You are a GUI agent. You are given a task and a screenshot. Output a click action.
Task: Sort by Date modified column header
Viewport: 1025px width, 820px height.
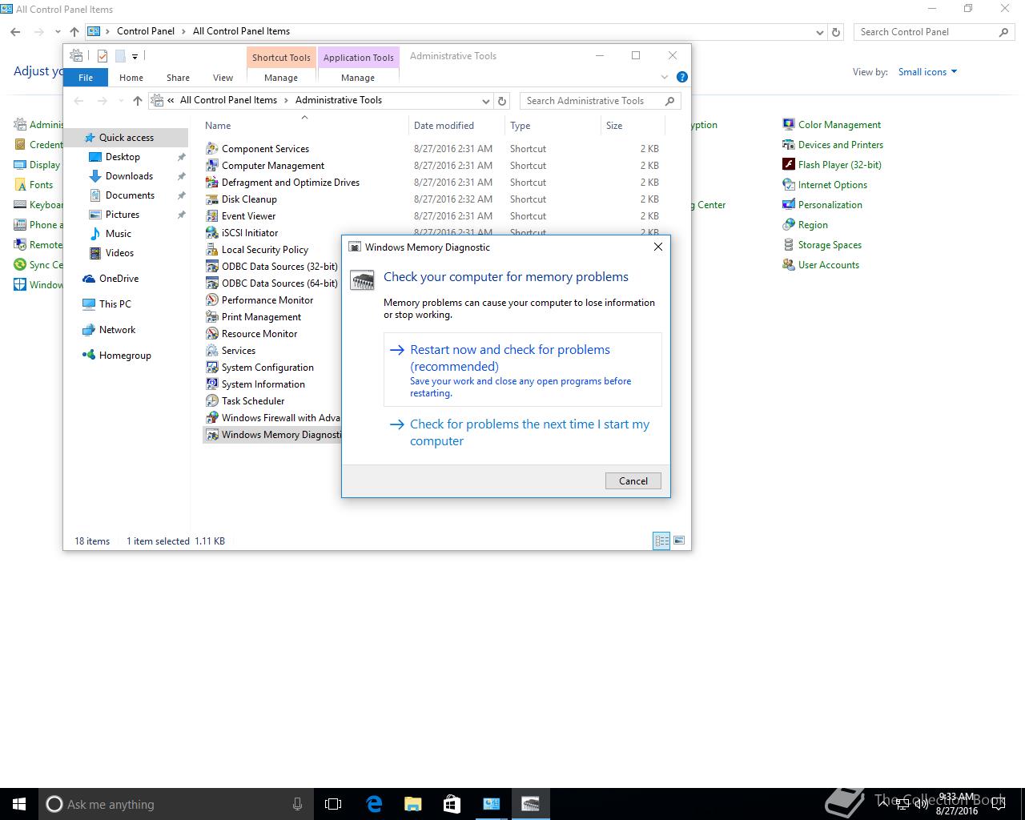(456, 125)
